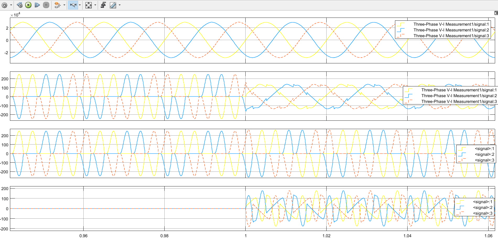
Task: Click the Step Forward button
Action: 37,5
